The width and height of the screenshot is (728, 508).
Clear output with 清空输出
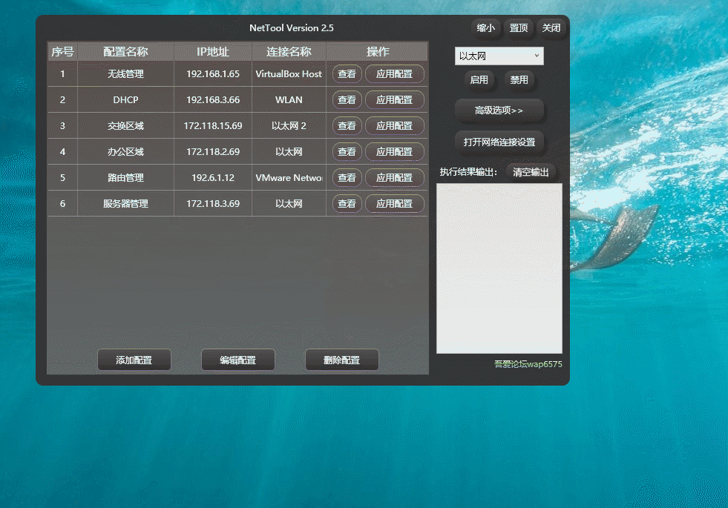click(x=531, y=172)
